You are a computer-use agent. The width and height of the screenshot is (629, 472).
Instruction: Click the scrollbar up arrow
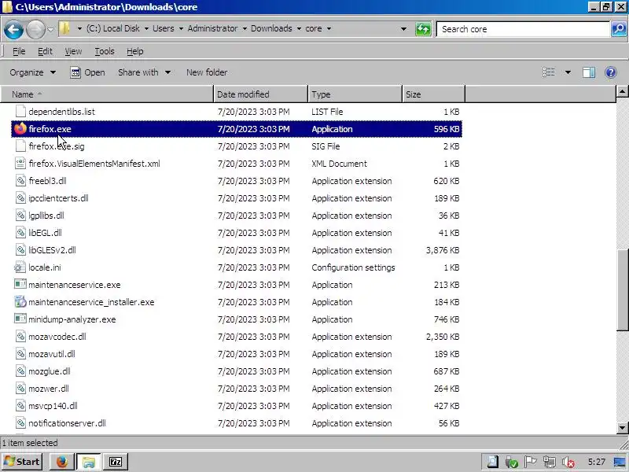tap(622, 92)
